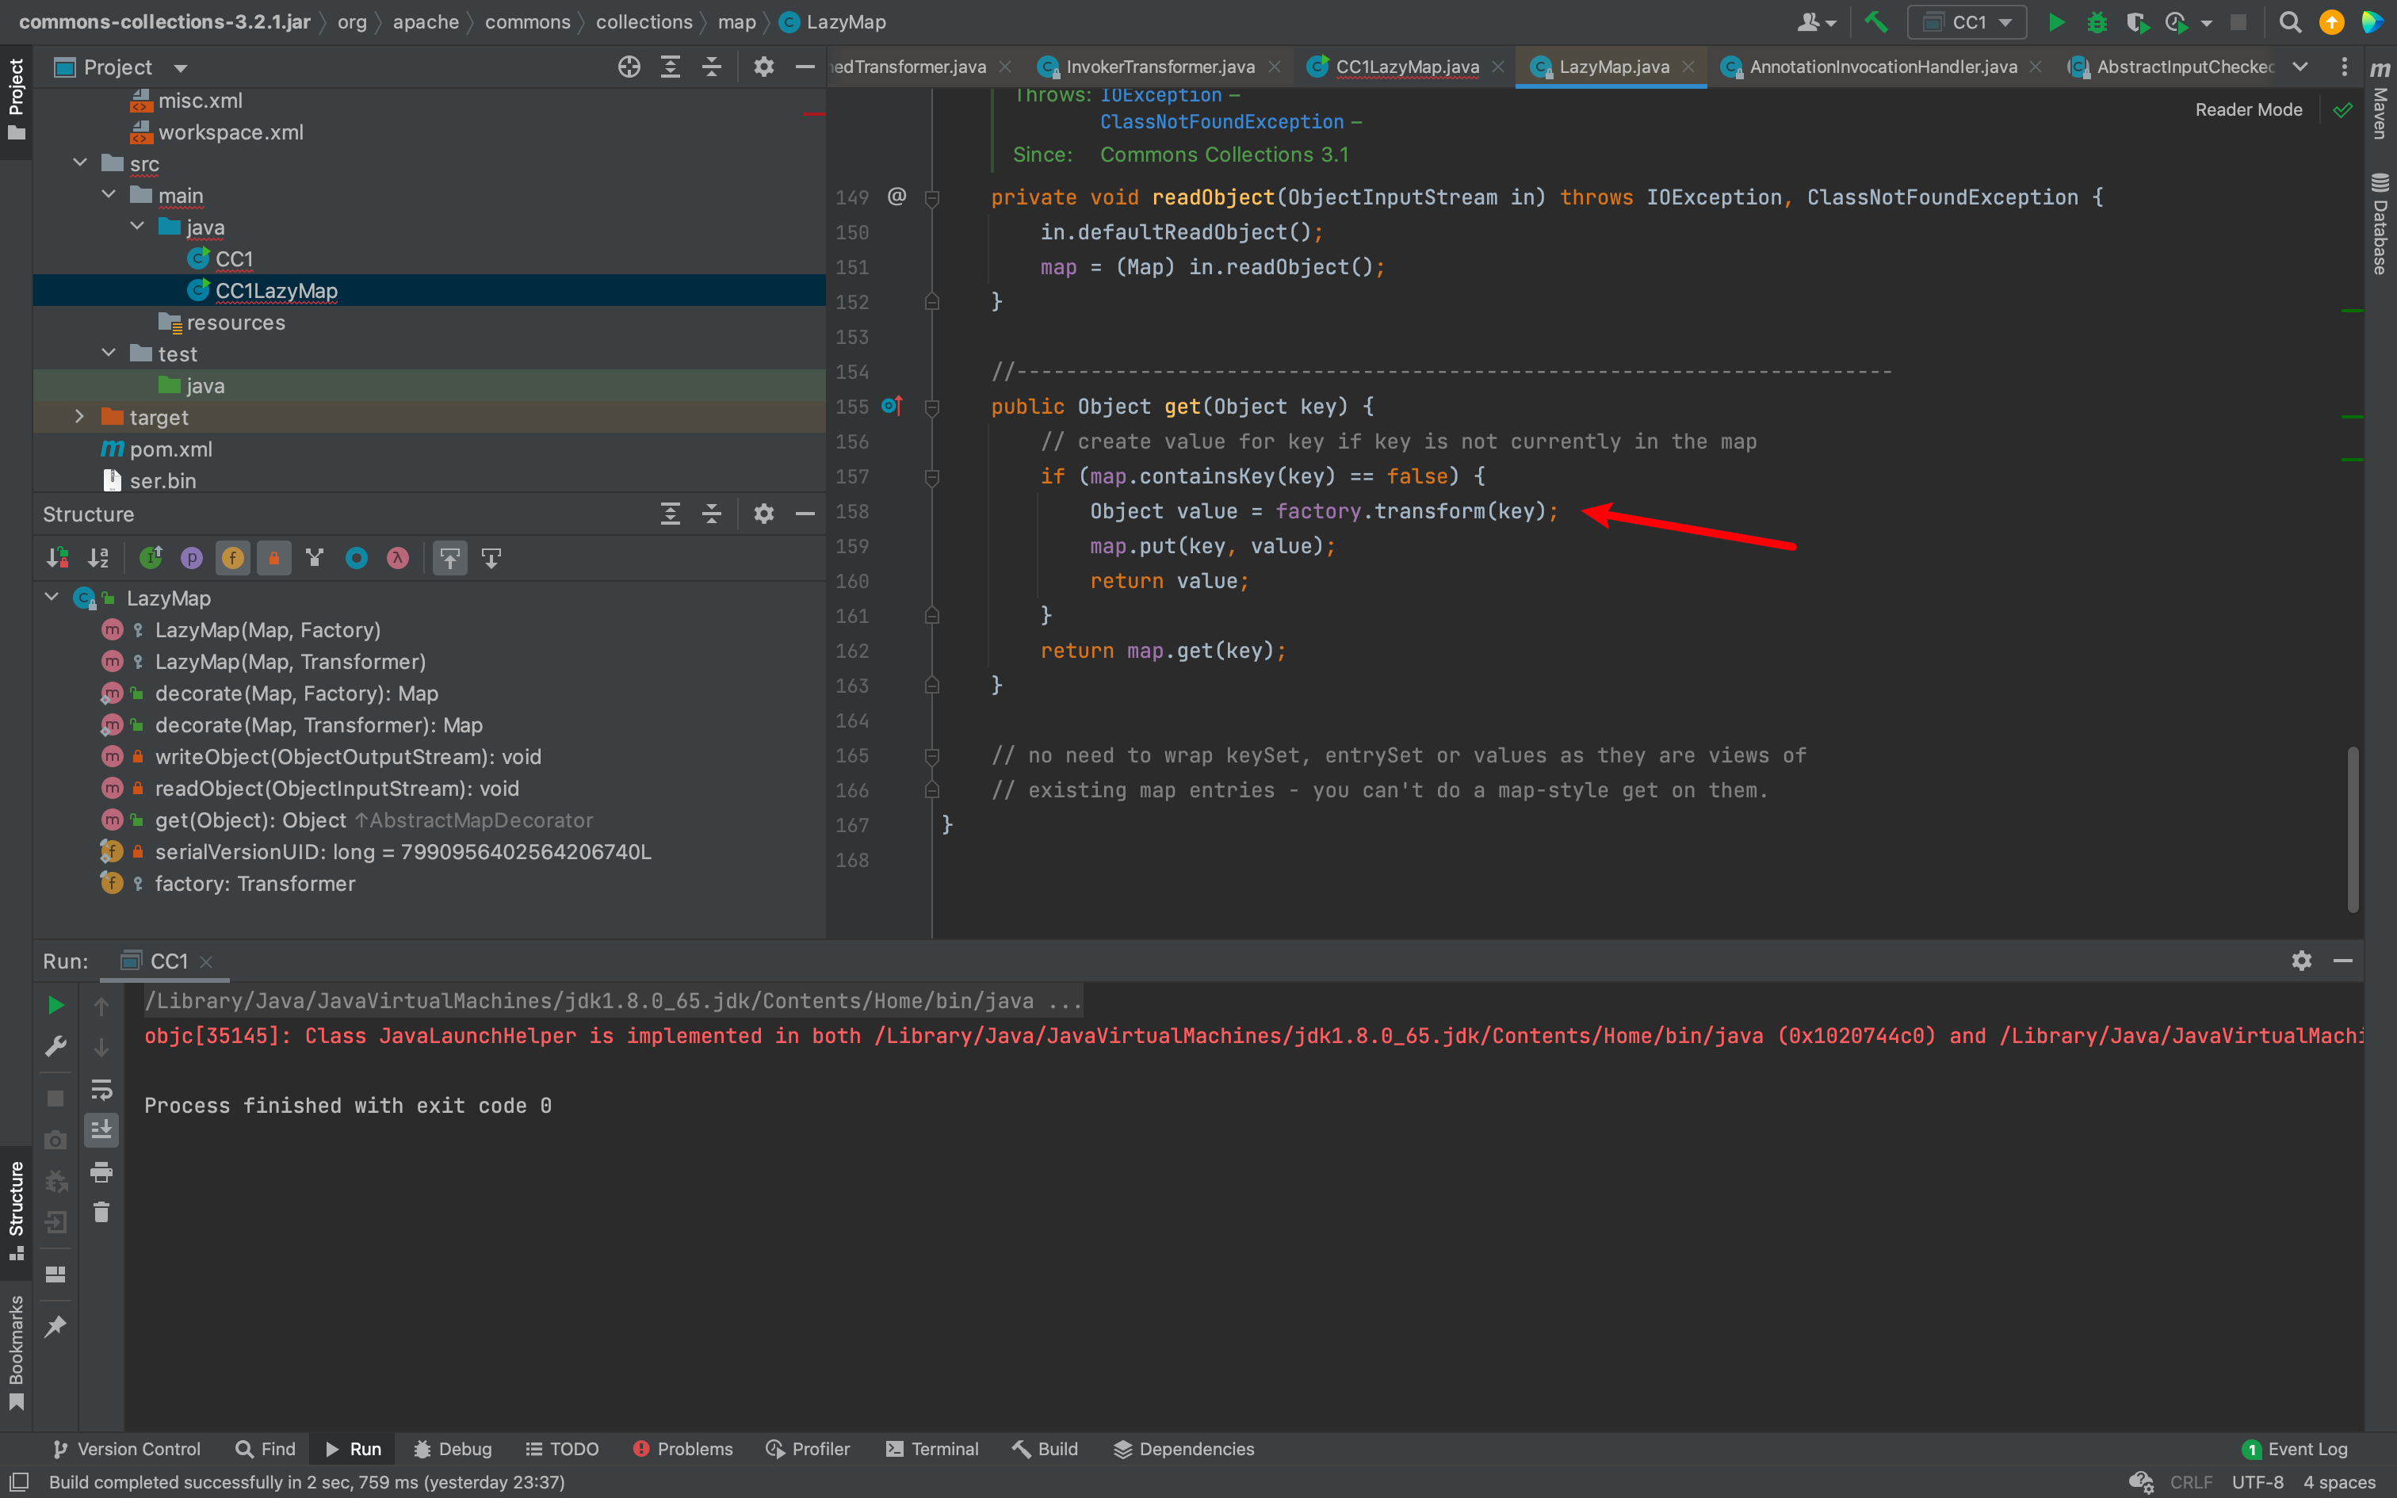The width and height of the screenshot is (2397, 1498).
Task: Switch to InvokerTransformer.java tab
Action: coord(1159,67)
